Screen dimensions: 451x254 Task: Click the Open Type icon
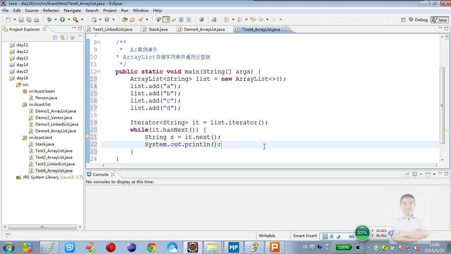pos(125,20)
